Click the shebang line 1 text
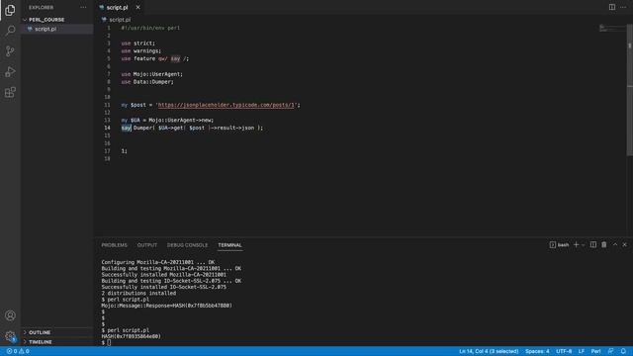The height and width of the screenshot is (356, 633). click(150, 28)
